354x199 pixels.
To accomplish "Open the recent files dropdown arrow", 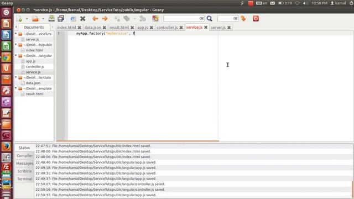I will coord(43,19).
